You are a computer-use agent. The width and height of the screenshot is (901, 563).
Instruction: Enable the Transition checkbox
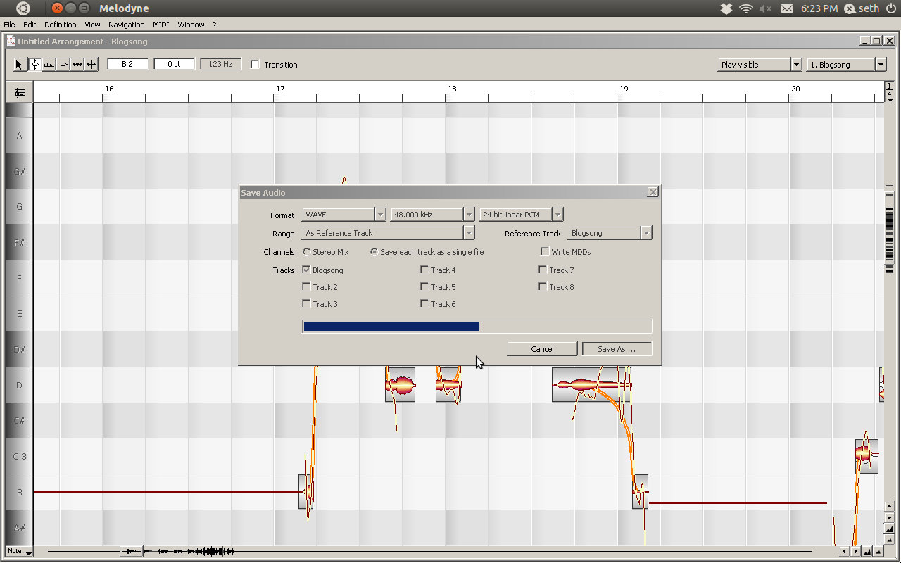(x=255, y=65)
